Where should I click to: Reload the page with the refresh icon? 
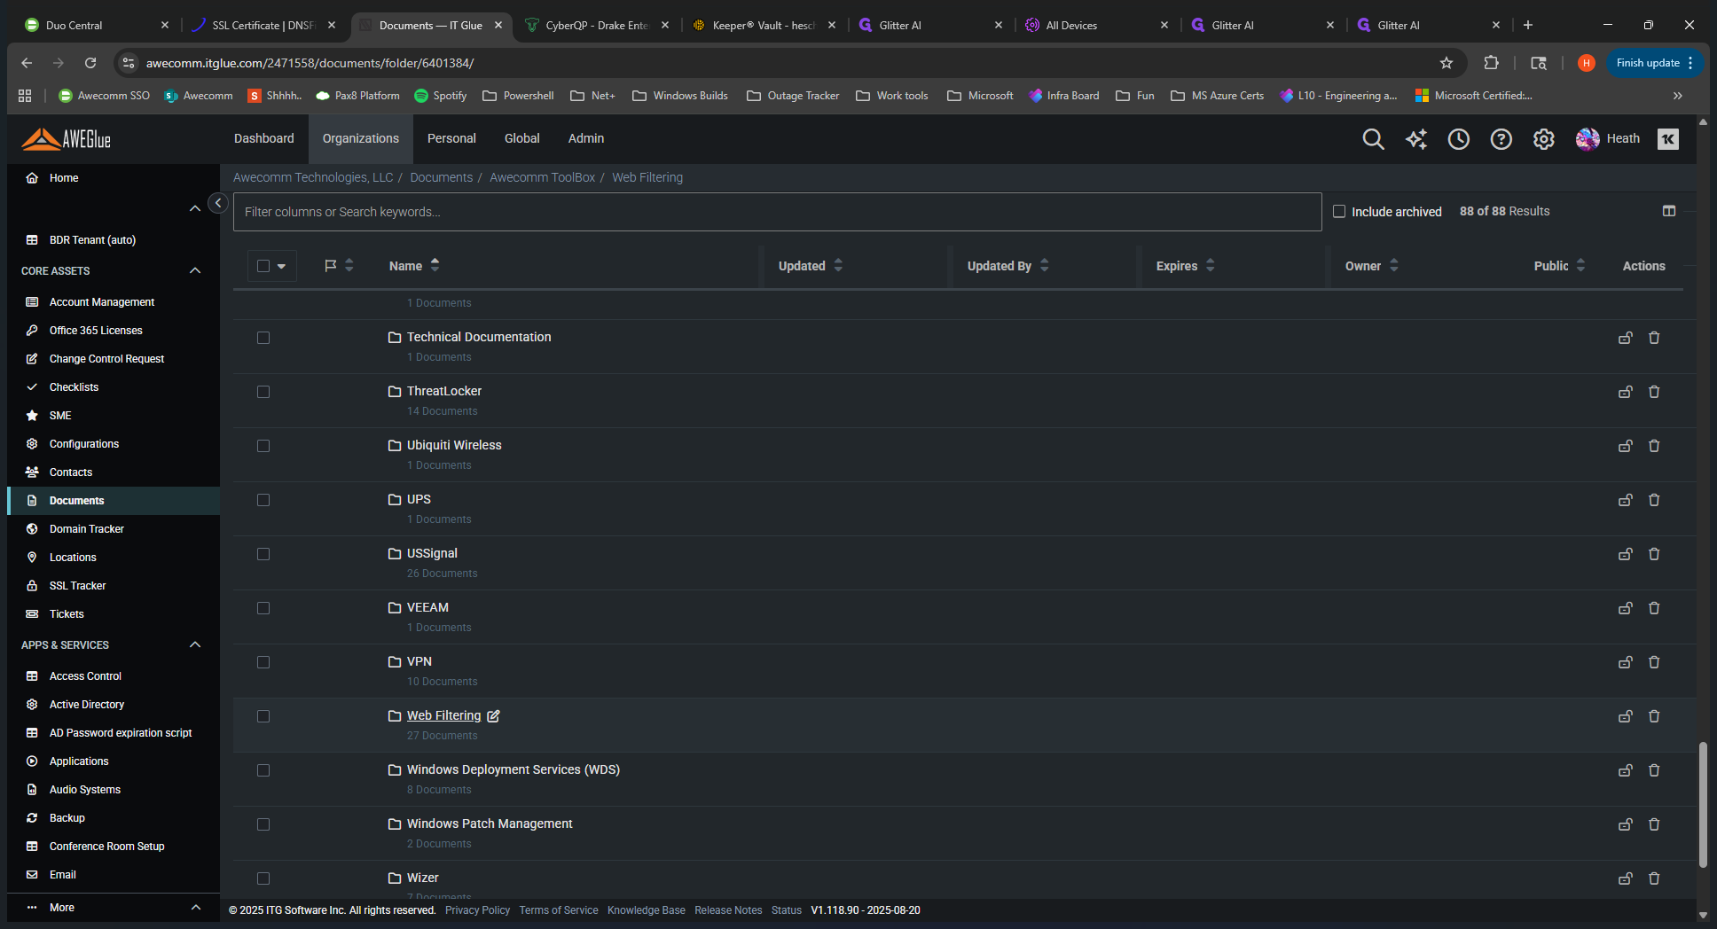point(90,63)
